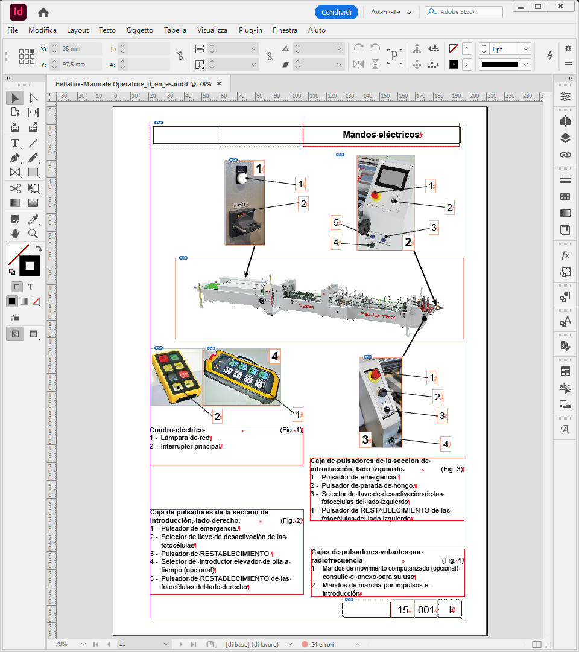
Task: Click the control bar fill swatch
Action: click(x=454, y=49)
